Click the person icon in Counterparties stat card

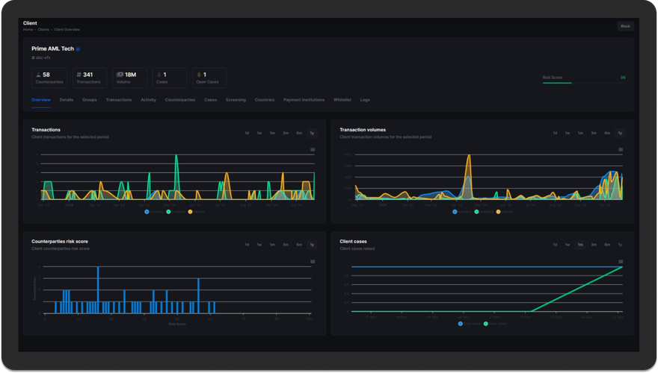coord(38,75)
